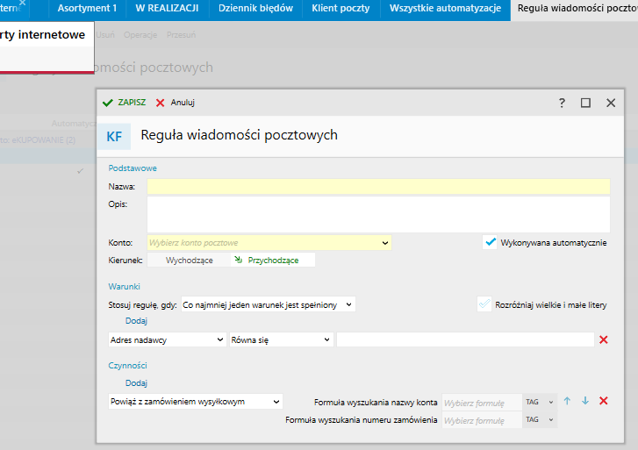This screenshot has height=450, width=638.
Task: Open the Konto mail account dropdown
Action: 269,242
